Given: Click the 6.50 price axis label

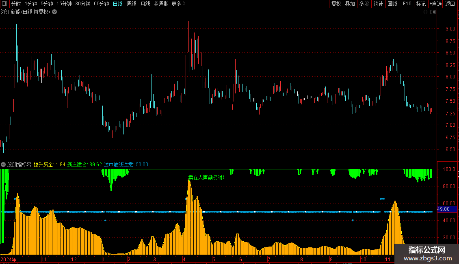Looking at the screenshot, I should click(450, 149).
